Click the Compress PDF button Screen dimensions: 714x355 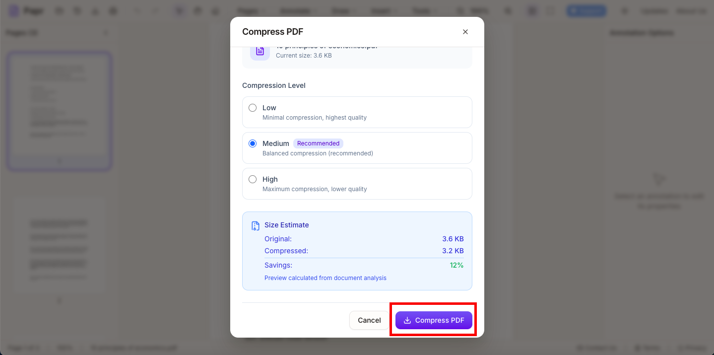[x=434, y=320]
